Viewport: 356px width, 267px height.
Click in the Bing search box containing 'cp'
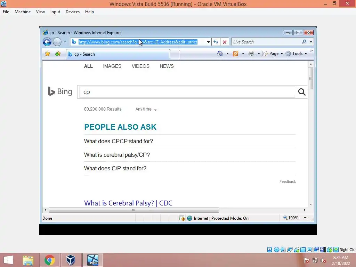click(187, 92)
